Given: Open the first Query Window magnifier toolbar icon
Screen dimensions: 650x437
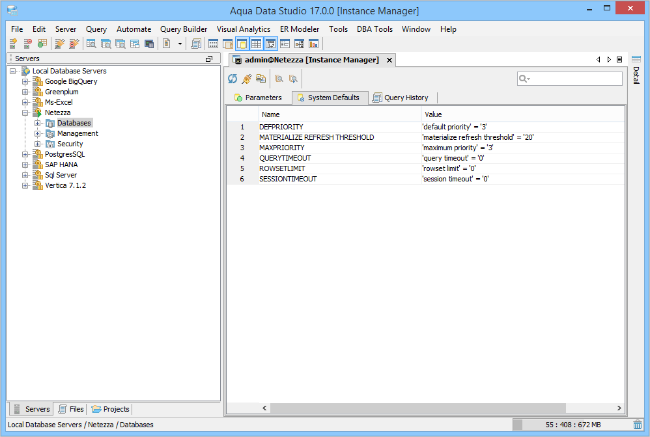Looking at the screenshot, I should point(91,44).
